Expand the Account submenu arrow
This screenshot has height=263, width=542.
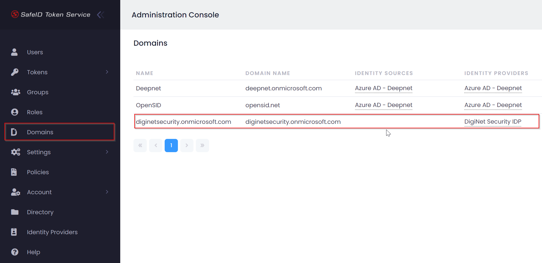(107, 192)
